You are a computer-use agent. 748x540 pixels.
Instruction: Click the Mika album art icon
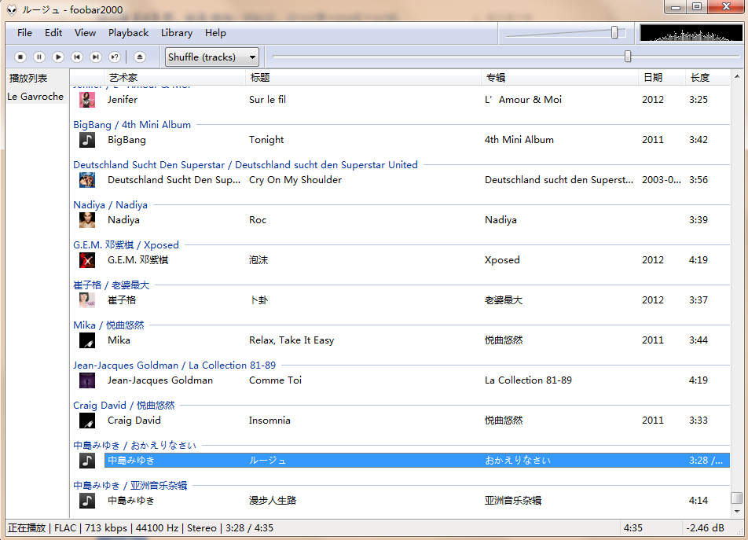click(86, 340)
